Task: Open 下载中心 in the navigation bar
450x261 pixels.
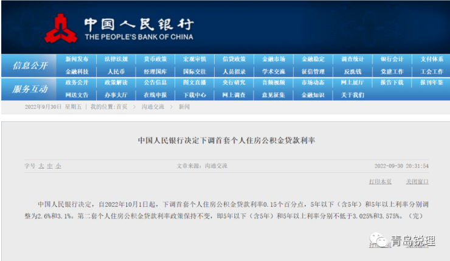Action: 195,95
